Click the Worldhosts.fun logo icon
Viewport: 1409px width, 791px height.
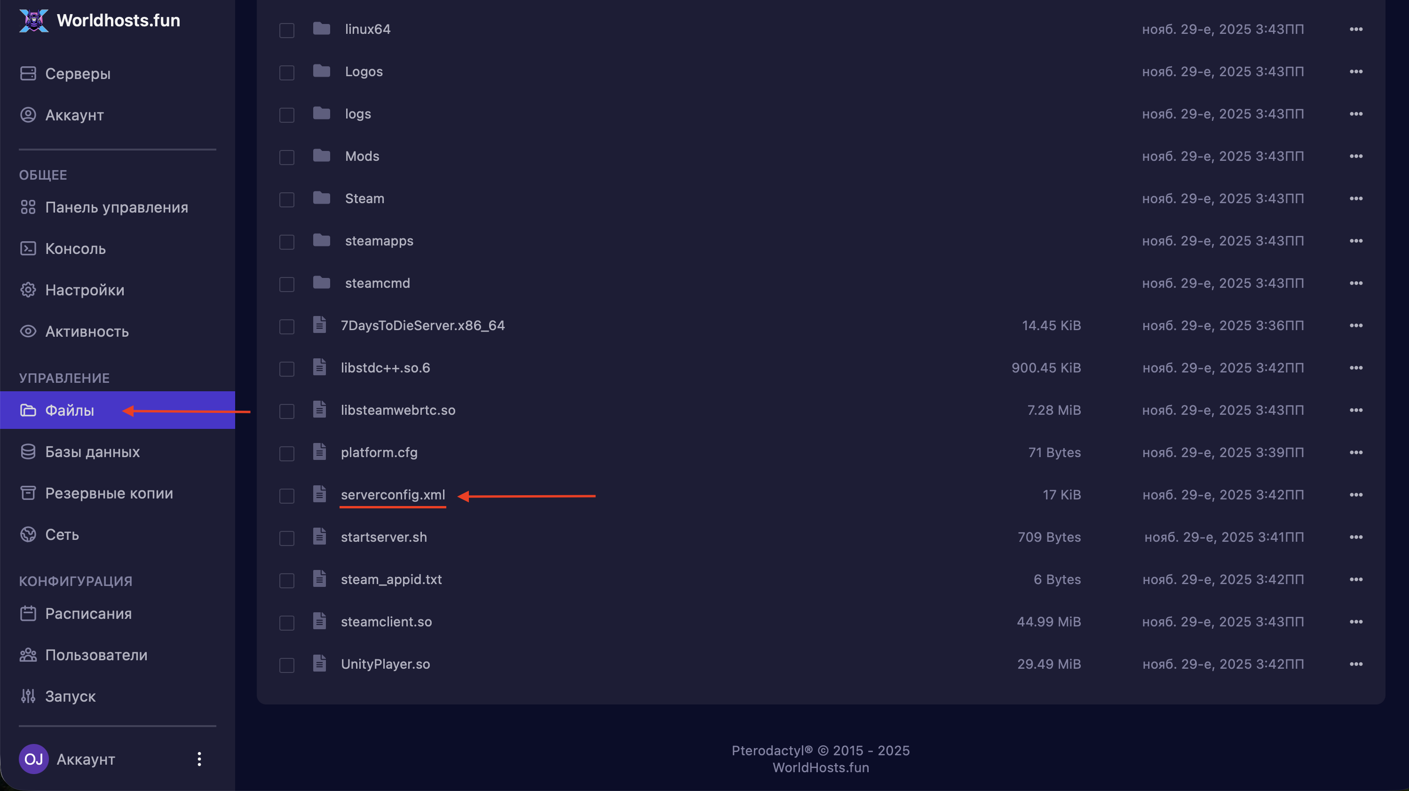[x=34, y=20]
